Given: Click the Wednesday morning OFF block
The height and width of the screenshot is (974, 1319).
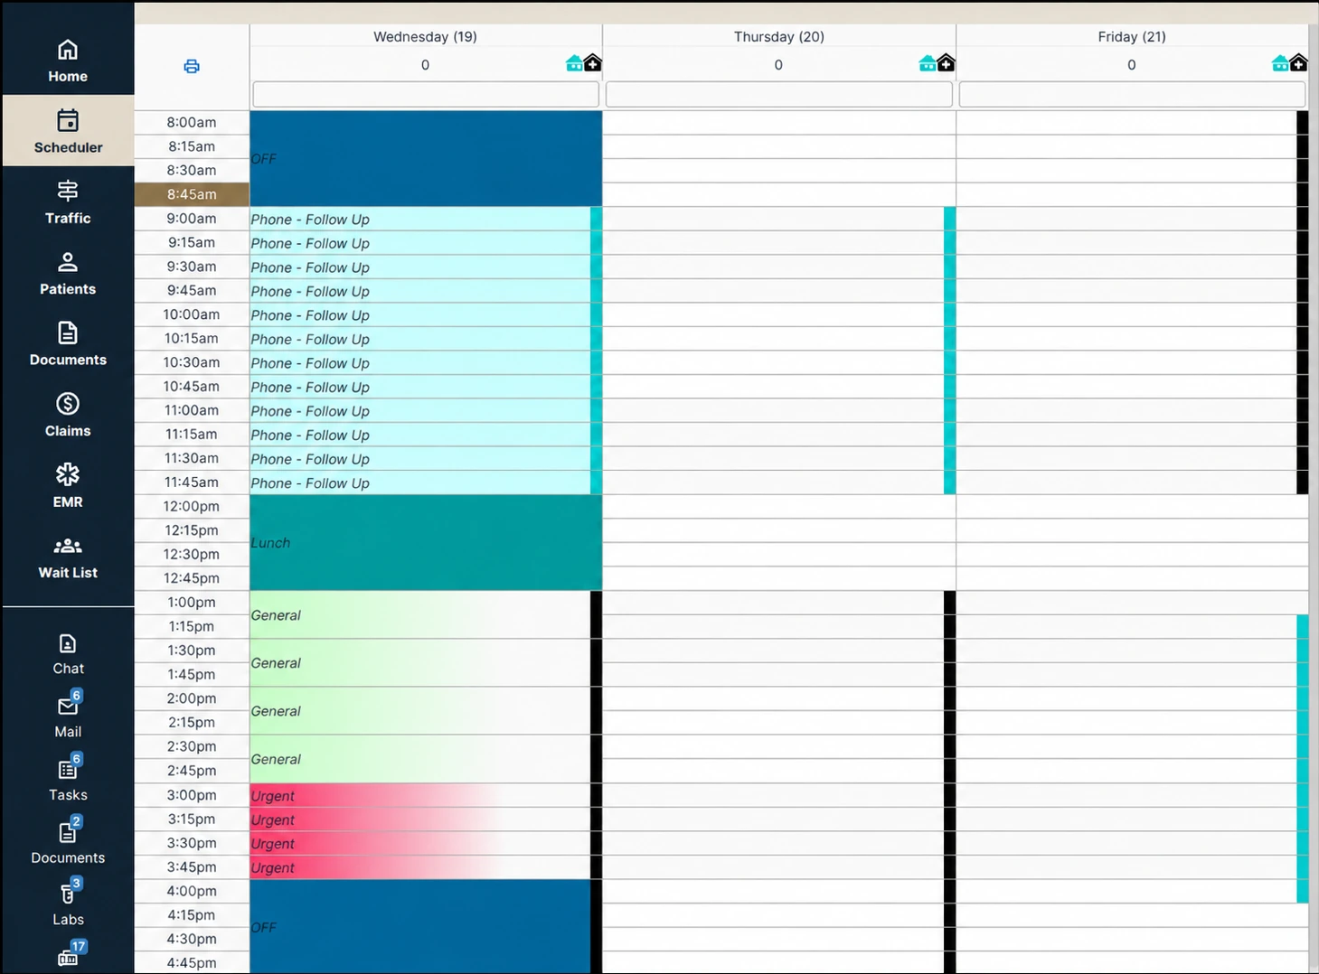Looking at the screenshot, I should (426, 159).
